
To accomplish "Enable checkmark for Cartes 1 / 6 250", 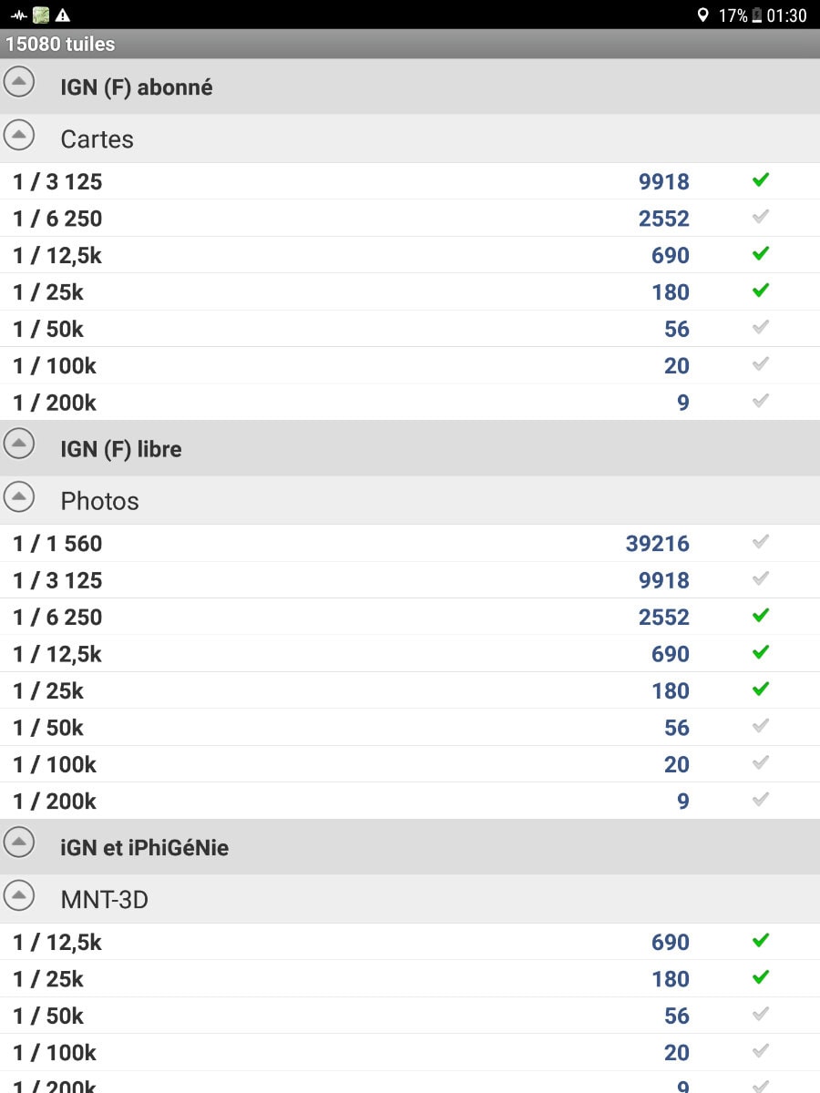I will click(x=761, y=217).
